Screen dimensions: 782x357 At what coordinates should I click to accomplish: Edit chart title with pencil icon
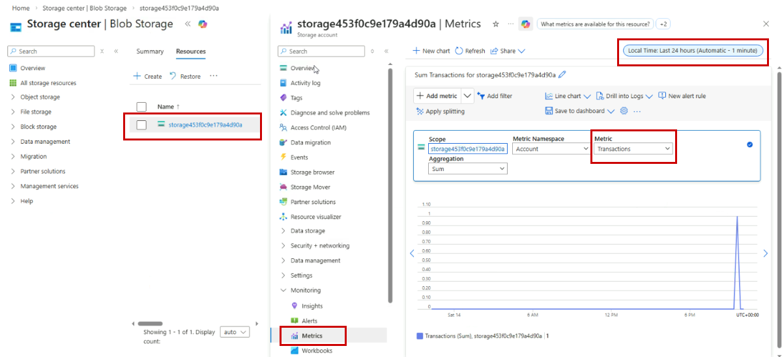[562, 75]
